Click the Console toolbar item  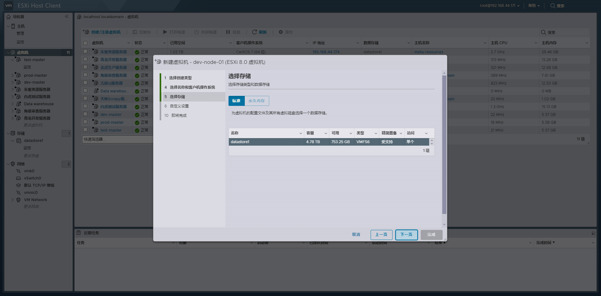(x=142, y=32)
